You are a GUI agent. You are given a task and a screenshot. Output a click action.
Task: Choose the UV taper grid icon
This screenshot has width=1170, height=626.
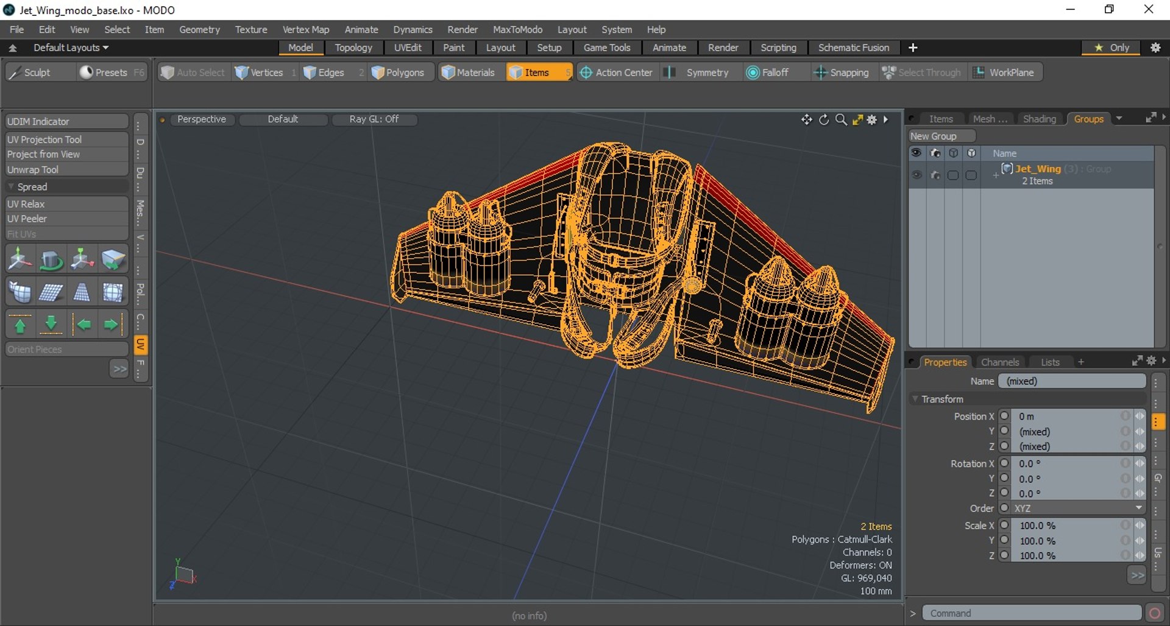pyautogui.click(x=82, y=293)
